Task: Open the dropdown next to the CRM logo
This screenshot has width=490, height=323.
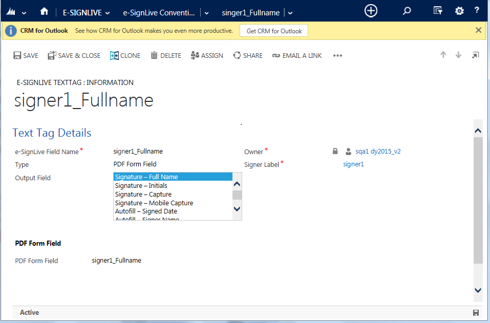Action: (x=24, y=13)
